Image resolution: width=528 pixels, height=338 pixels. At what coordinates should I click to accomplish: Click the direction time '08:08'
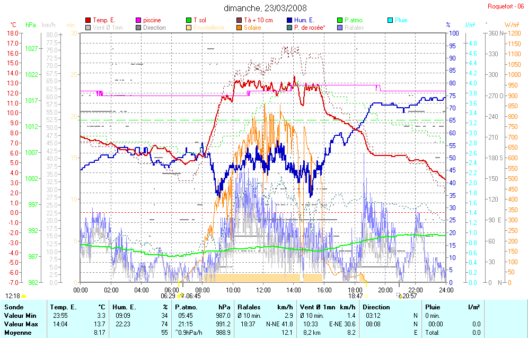[373, 324]
